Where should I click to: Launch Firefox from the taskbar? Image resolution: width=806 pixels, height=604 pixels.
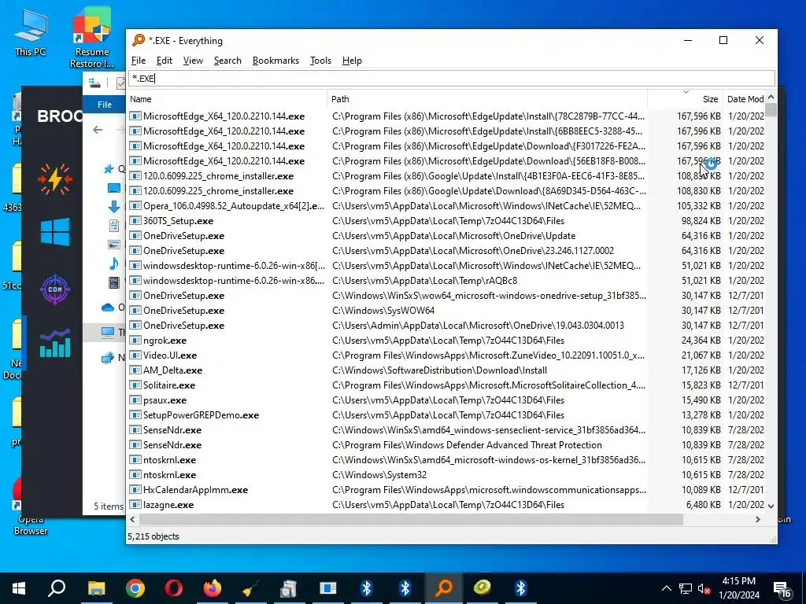point(212,588)
